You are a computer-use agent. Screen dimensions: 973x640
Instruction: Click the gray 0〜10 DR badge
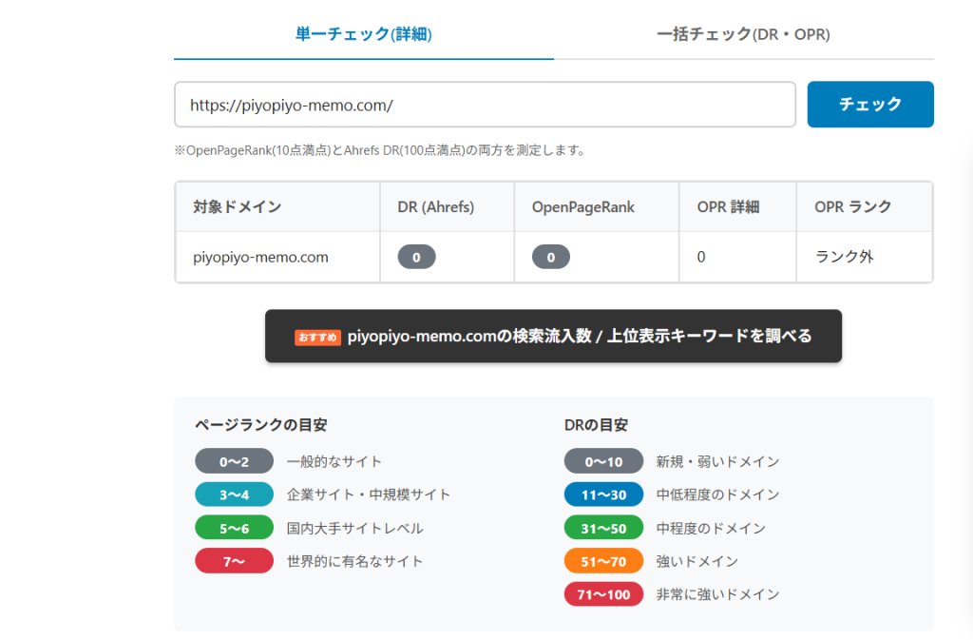click(x=603, y=461)
